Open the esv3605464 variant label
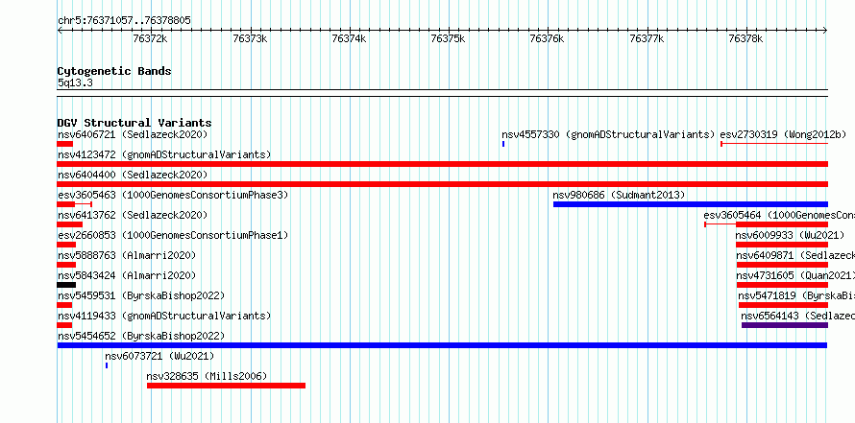 click(779, 215)
